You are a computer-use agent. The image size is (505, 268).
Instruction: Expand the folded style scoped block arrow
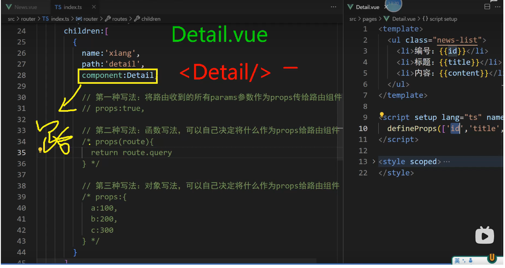click(373, 162)
